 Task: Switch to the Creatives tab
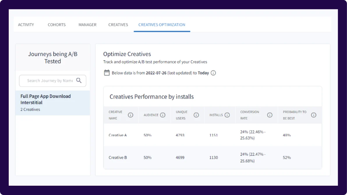click(x=118, y=25)
